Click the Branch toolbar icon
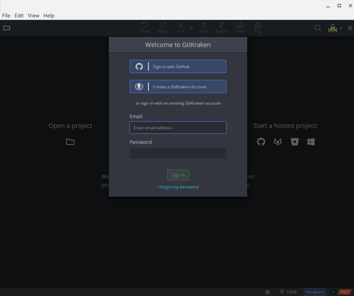Screen dimensions: 354x296 [222, 28]
